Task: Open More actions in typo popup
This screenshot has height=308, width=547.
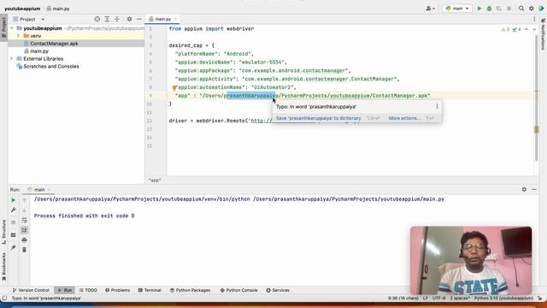Action: 404,118
